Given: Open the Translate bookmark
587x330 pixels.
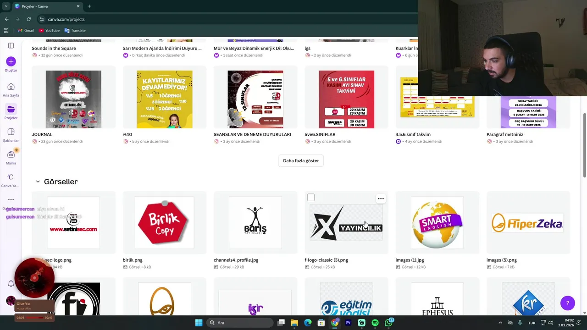Looking at the screenshot, I should pos(75,30).
